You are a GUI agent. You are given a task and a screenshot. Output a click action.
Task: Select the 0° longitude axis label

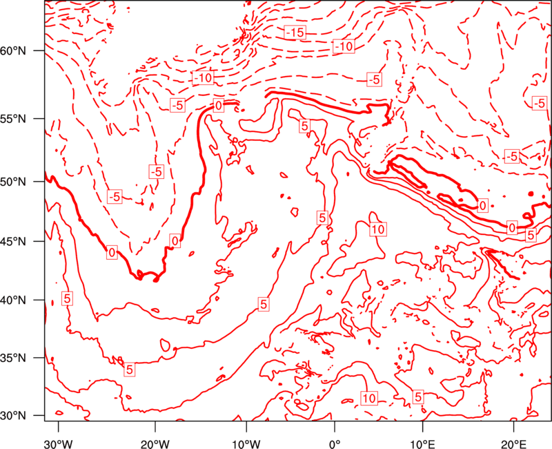pos(335,444)
